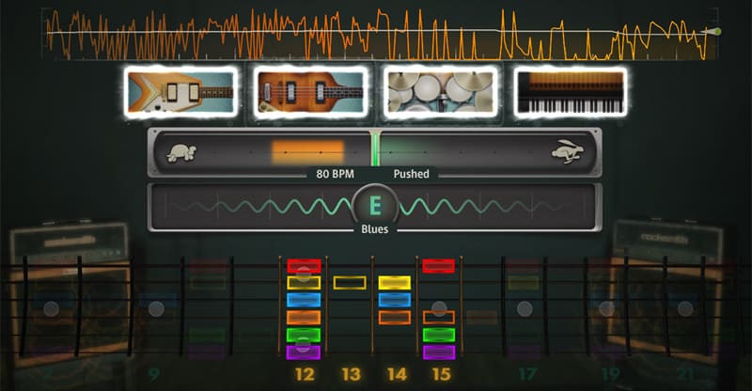The height and width of the screenshot is (391, 752).
Task: Click the yellow note at fret 14
Action: click(395, 283)
